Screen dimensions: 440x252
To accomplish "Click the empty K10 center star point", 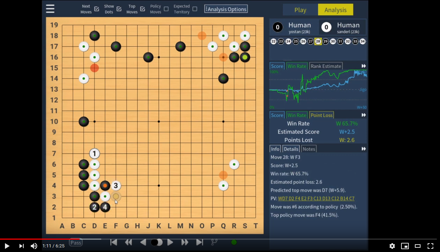I will (159, 121).
